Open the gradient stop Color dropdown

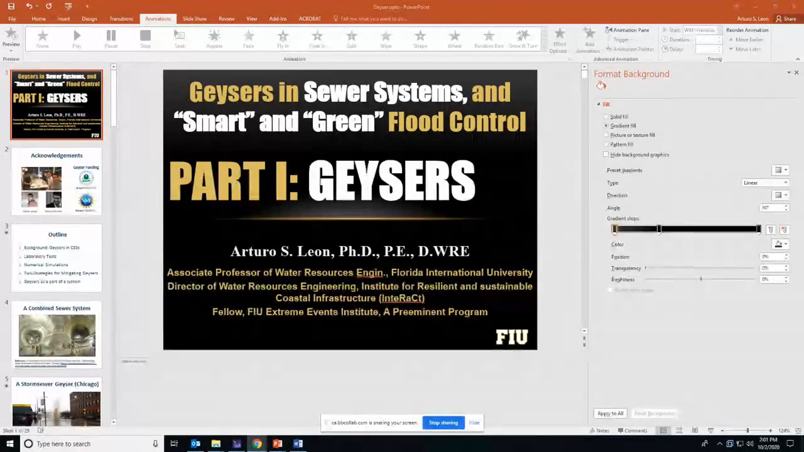click(781, 244)
